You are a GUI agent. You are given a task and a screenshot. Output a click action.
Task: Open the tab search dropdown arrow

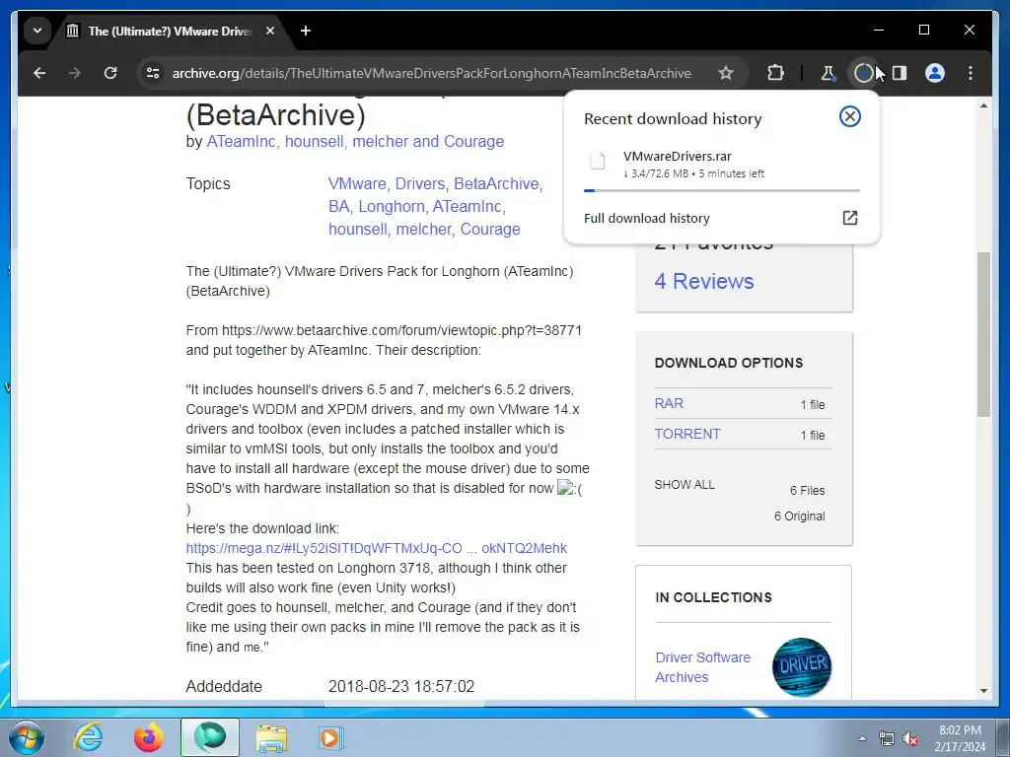(37, 31)
